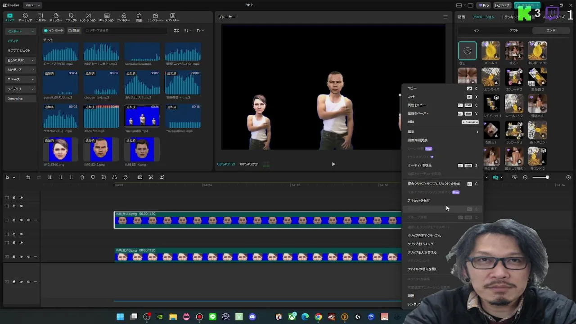Image resolution: width=576 pixels, height=324 pixels.
Task: Click the インポート button above the media grid
Action: pyautogui.click(x=54, y=31)
